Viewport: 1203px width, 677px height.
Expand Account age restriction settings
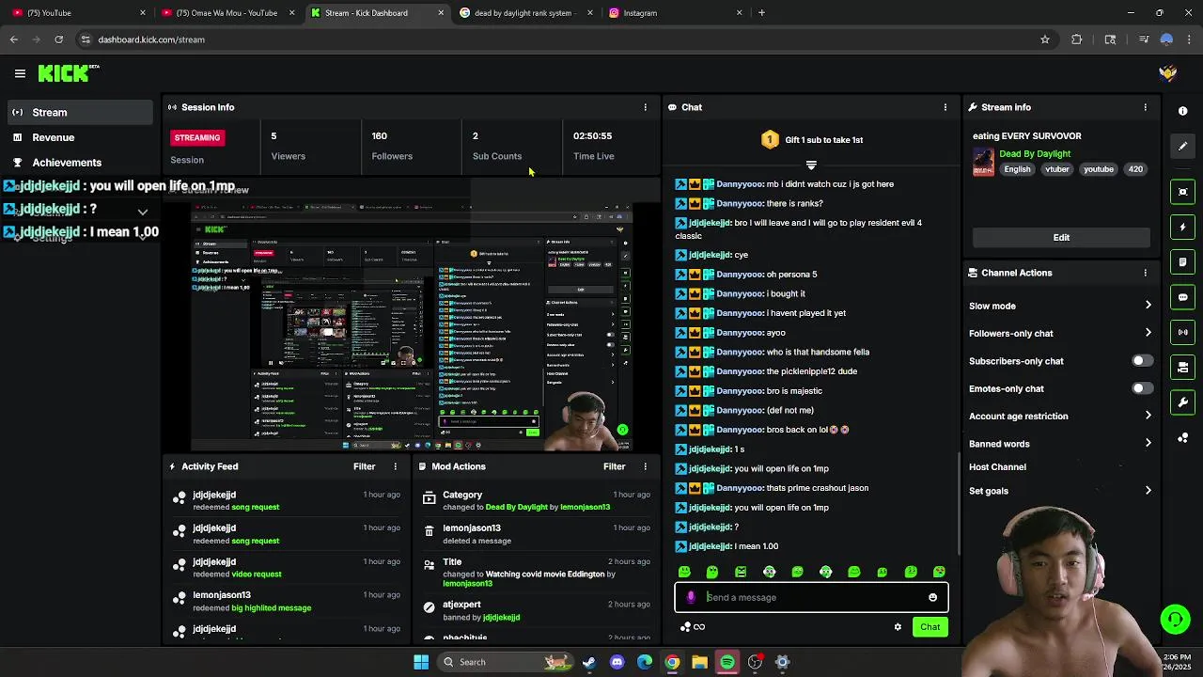click(1060, 416)
